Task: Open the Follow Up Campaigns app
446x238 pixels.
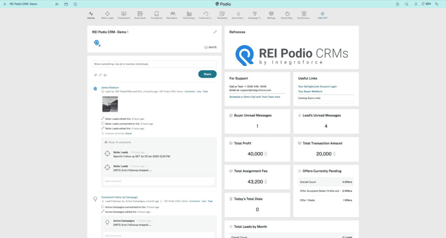Action: point(206,15)
